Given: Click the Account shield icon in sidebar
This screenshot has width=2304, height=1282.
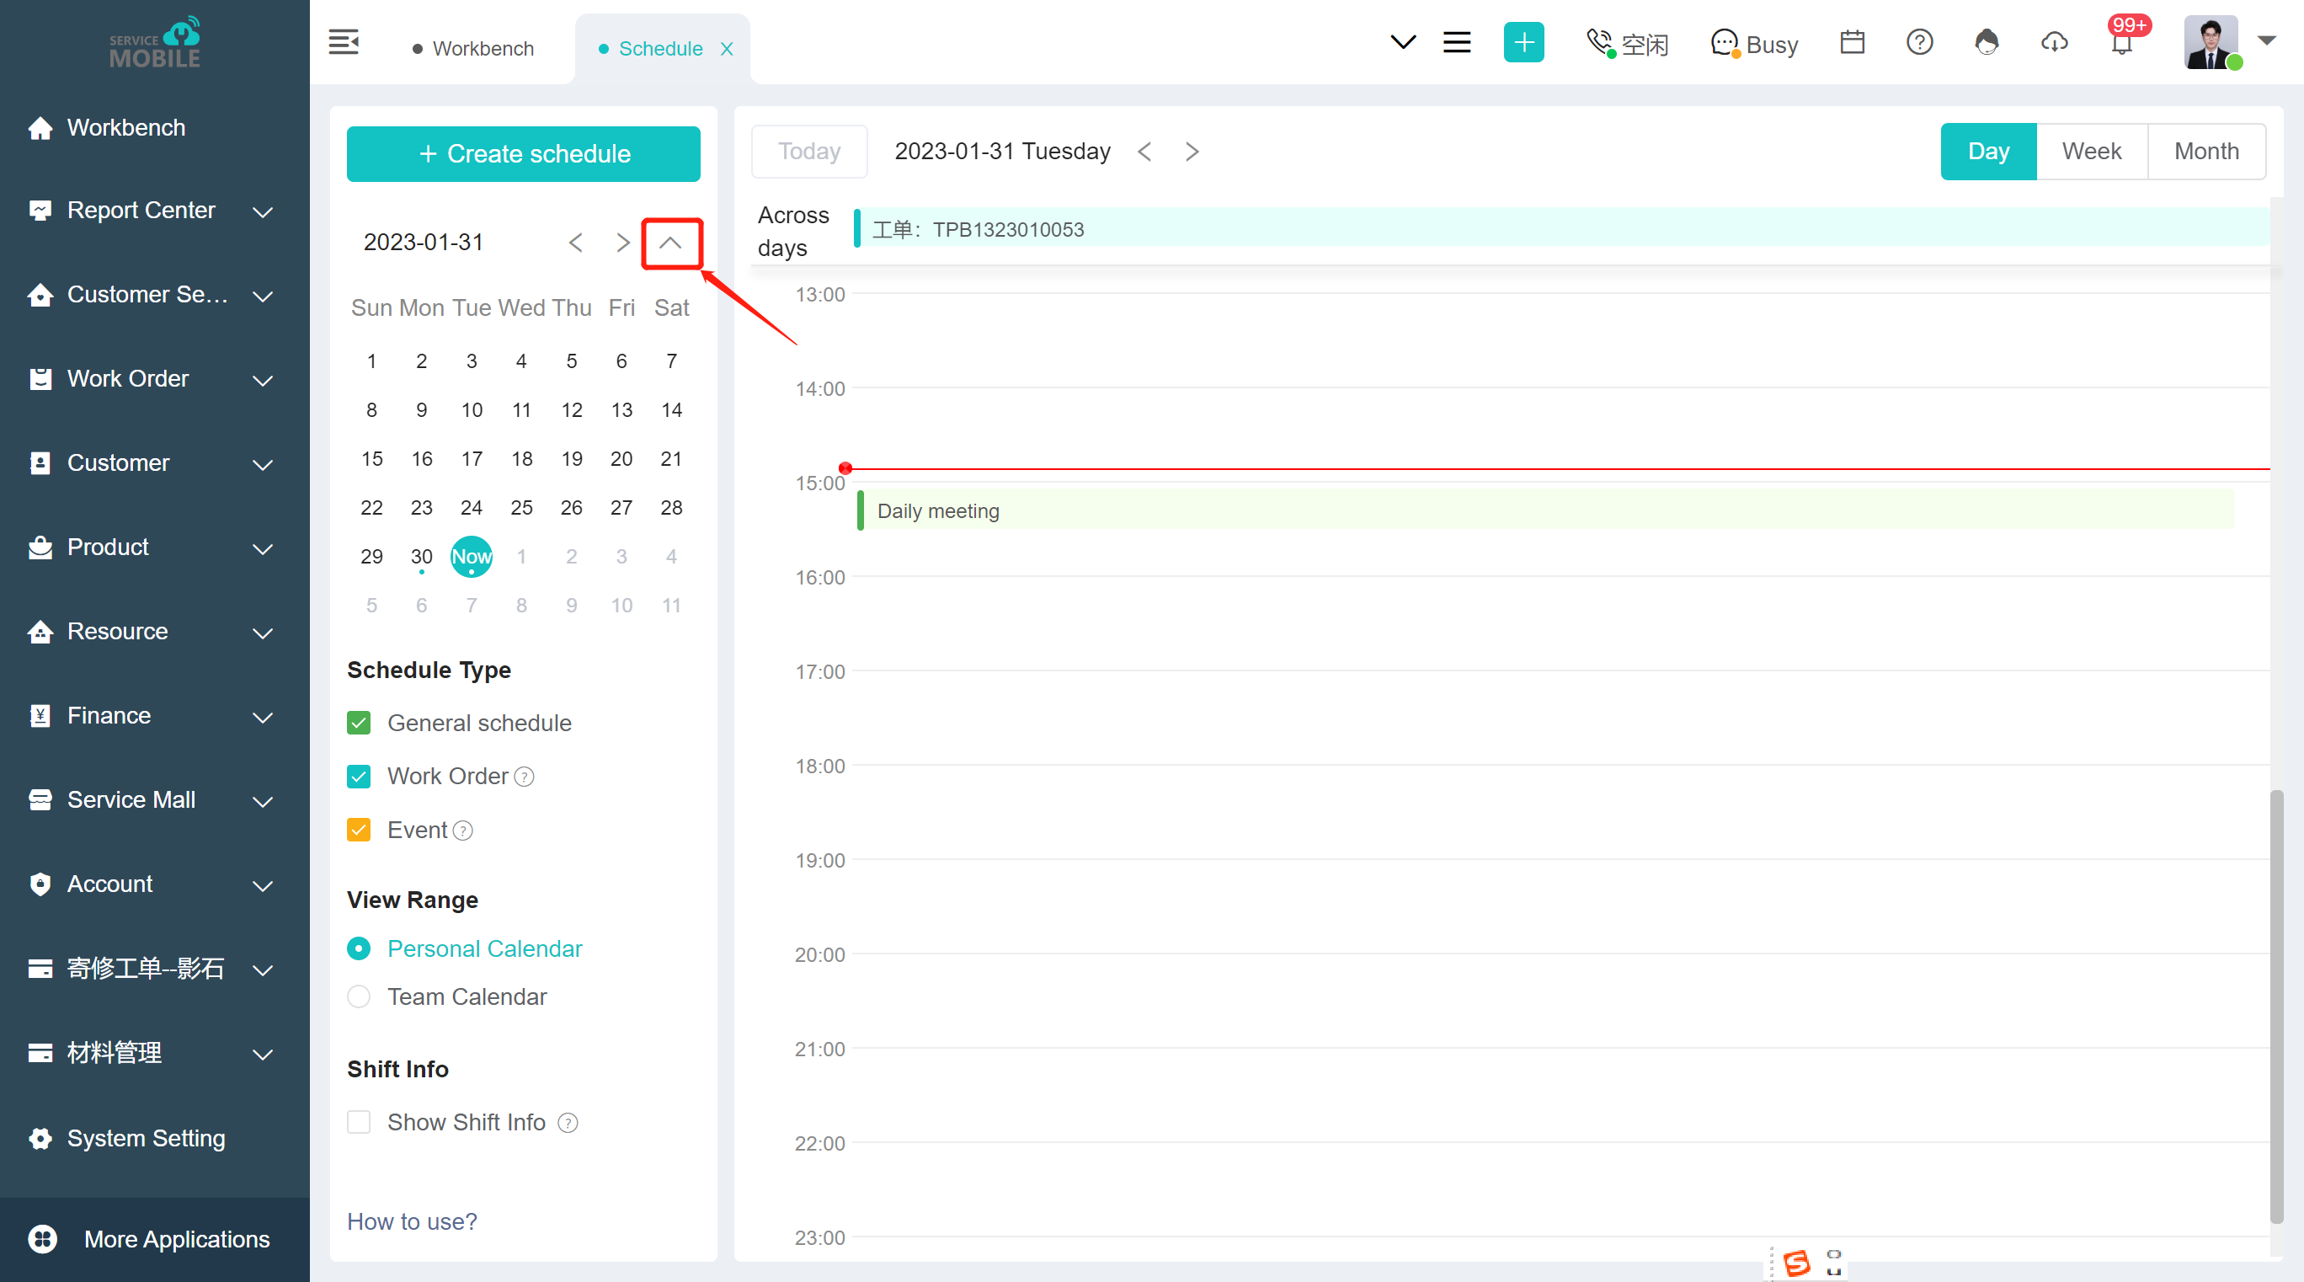Looking at the screenshot, I should [40, 884].
